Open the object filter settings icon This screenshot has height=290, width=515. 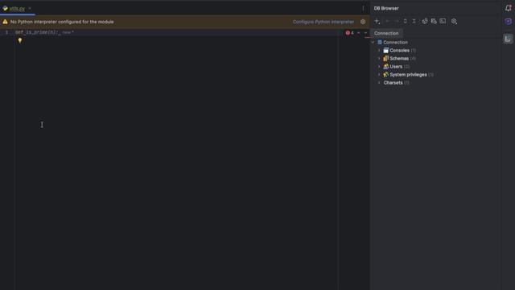[425, 22]
